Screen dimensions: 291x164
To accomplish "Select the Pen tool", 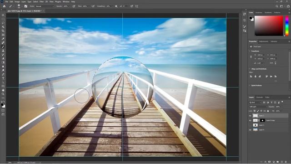I will click(3, 74).
